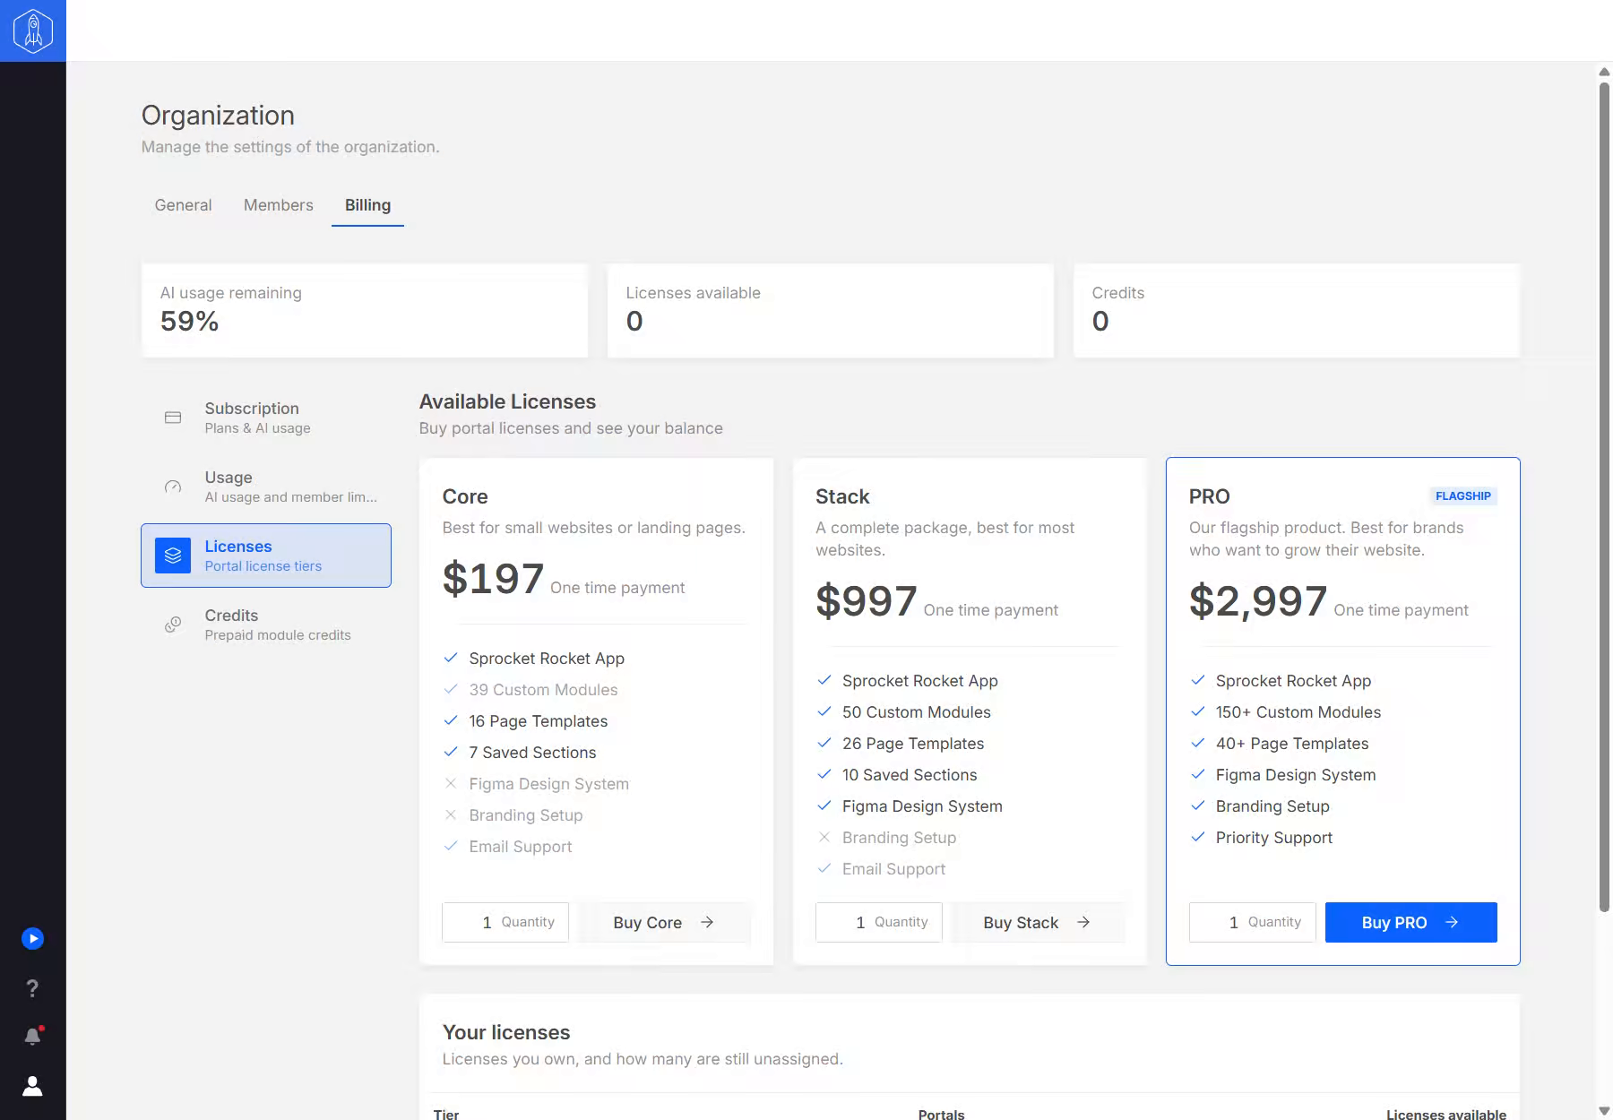The height and width of the screenshot is (1120, 1613).
Task: Click '39 Custom Modules' in Core
Action: [543, 690]
